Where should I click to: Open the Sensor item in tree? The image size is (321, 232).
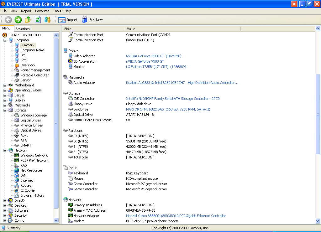(x=25, y=80)
